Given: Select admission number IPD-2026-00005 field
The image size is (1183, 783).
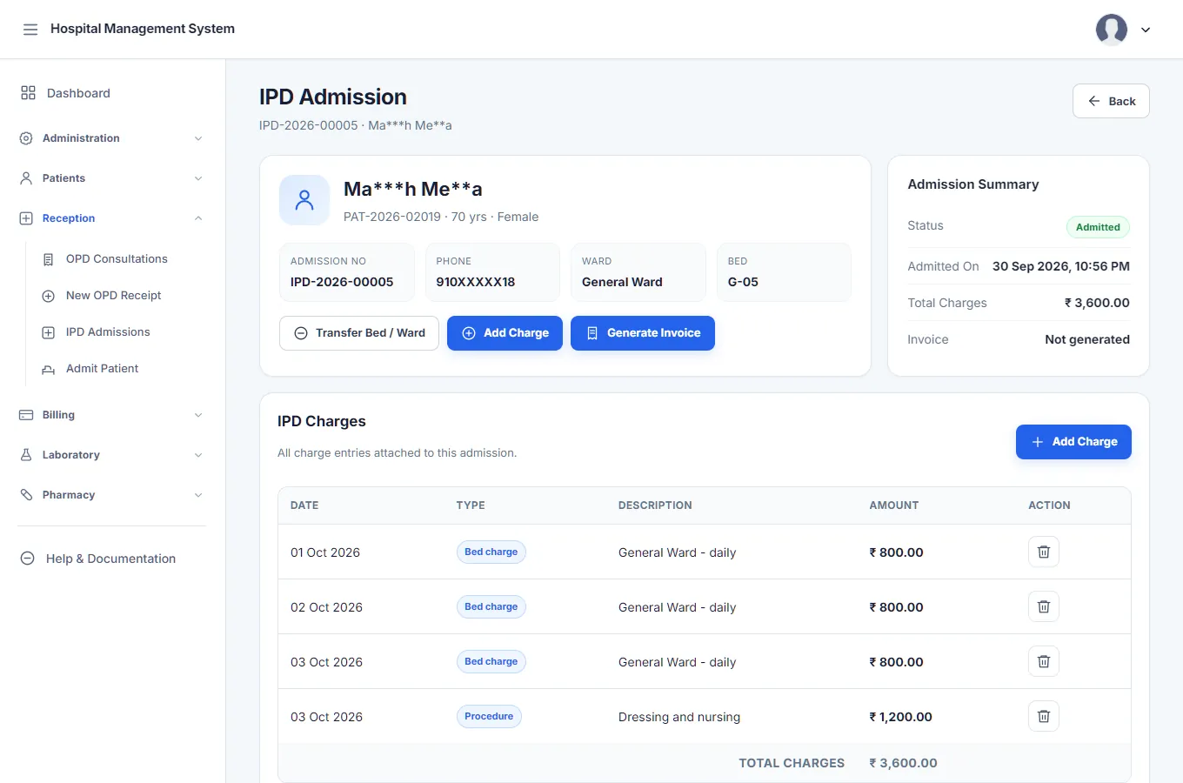Looking at the screenshot, I should click(347, 272).
